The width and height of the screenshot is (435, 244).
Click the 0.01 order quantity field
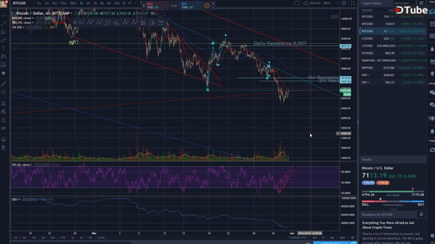(x=174, y=5)
